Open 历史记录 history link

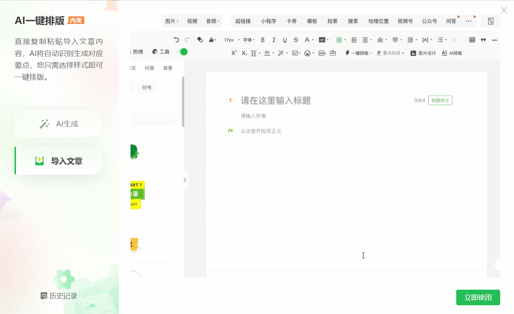59,296
